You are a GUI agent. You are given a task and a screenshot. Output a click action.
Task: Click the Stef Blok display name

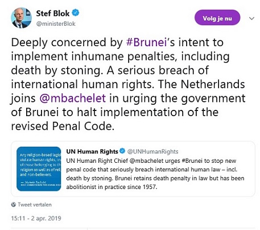tap(53, 13)
